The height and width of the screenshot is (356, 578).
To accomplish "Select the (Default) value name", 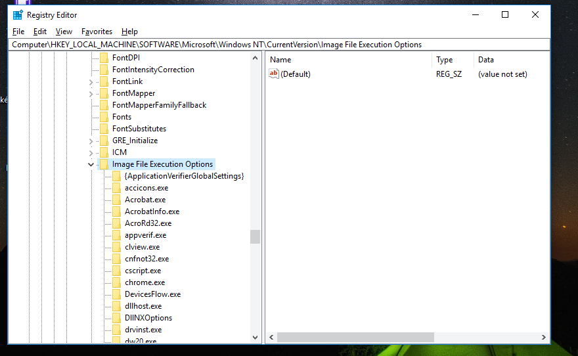I will (x=296, y=74).
